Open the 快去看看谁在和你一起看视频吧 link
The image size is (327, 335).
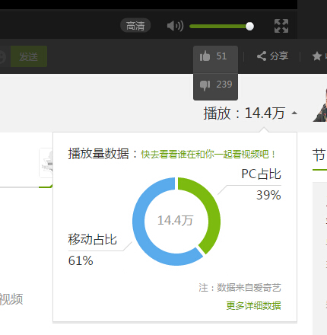pyautogui.click(x=208, y=154)
